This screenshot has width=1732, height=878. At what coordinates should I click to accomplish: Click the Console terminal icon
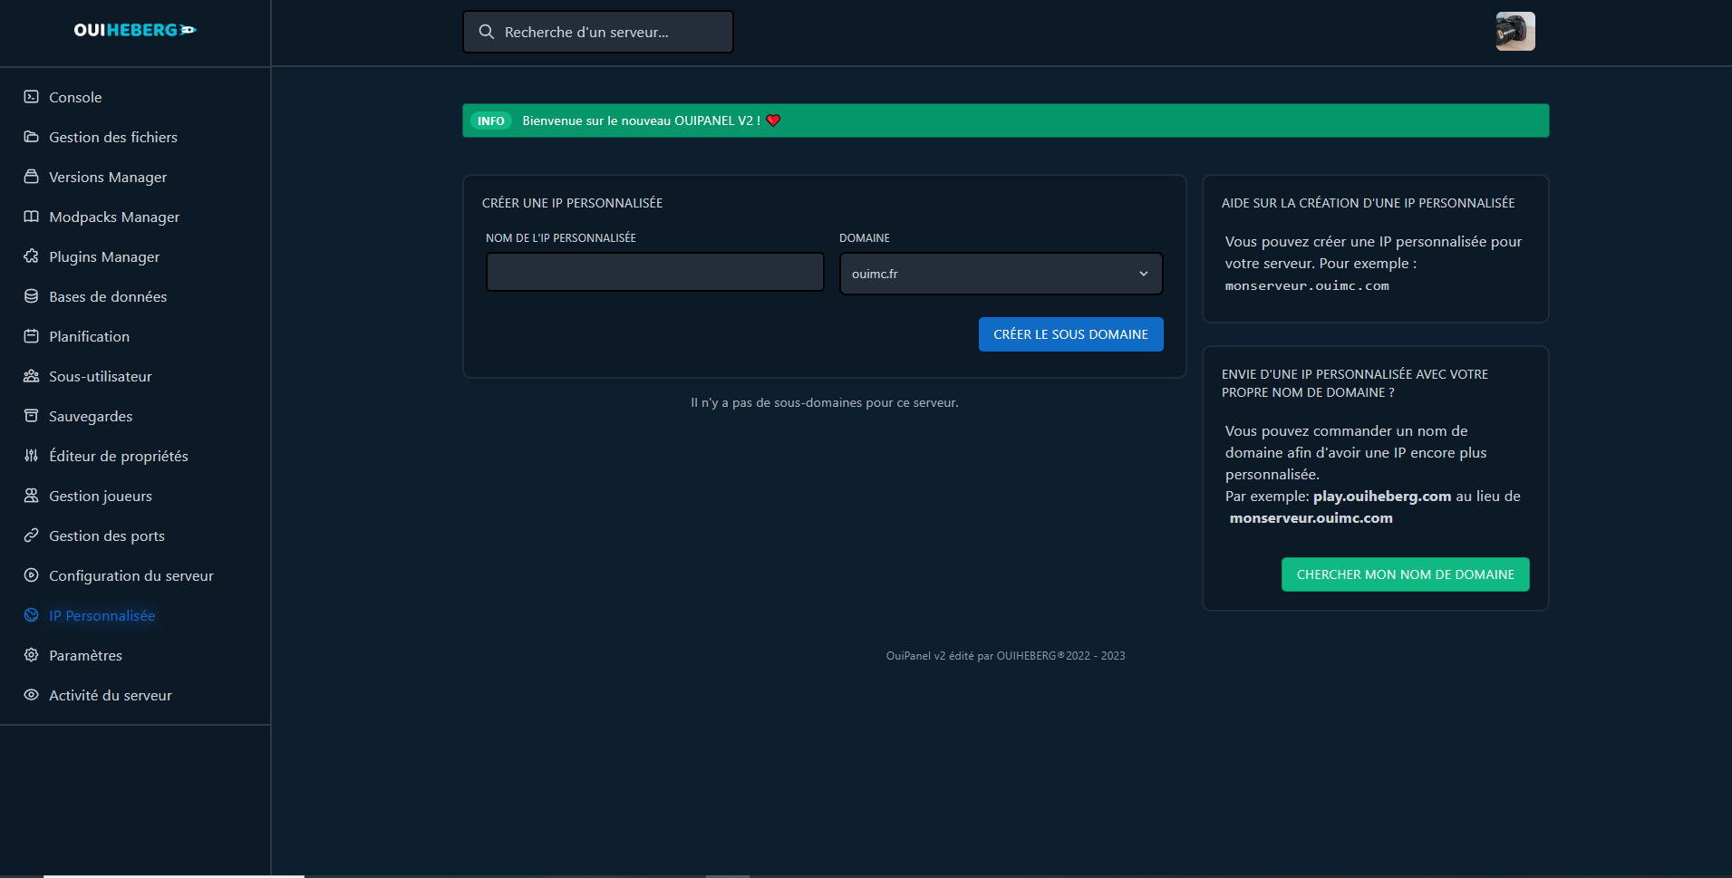coord(31,97)
